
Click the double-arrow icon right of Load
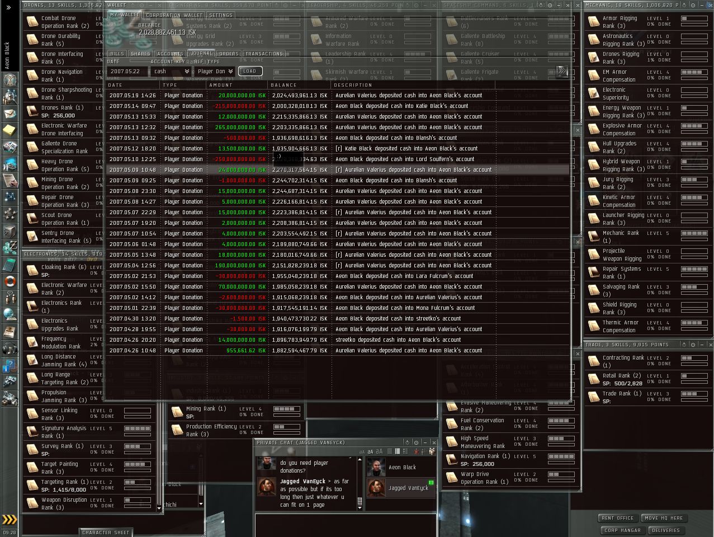(x=562, y=71)
